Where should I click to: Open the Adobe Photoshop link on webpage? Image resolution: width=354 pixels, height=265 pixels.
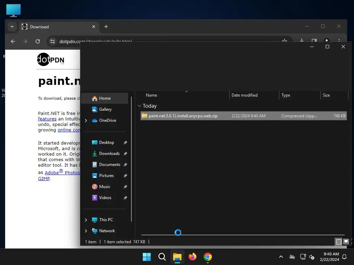pos(62,172)
